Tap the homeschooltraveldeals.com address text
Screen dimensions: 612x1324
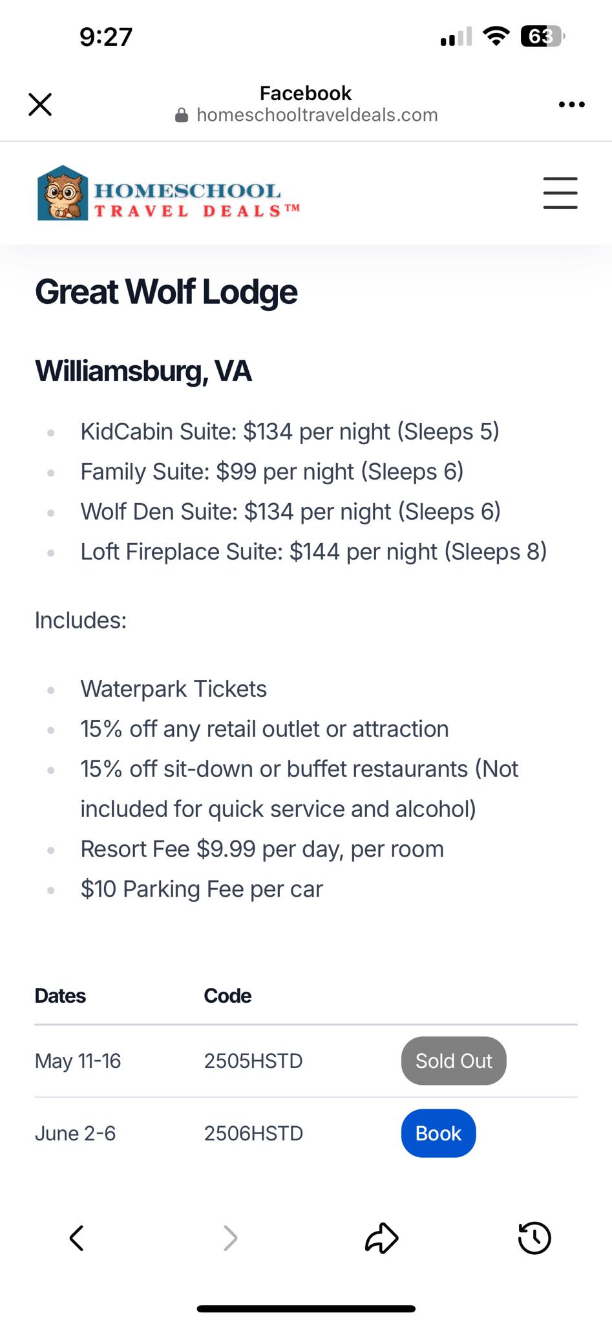click(317, 115)
